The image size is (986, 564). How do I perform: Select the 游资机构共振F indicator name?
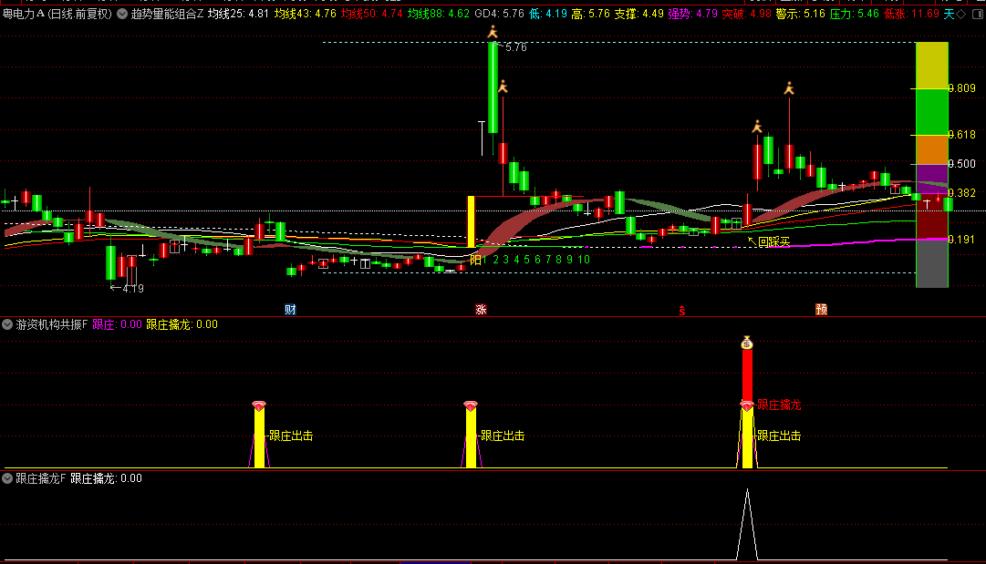(52, 324)
